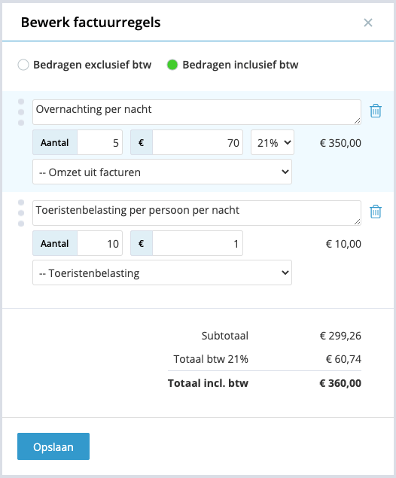Focus the price field showing 70
Image resolution: width=396 pixels, height=478 pixels.
click(x=197, y=142)
